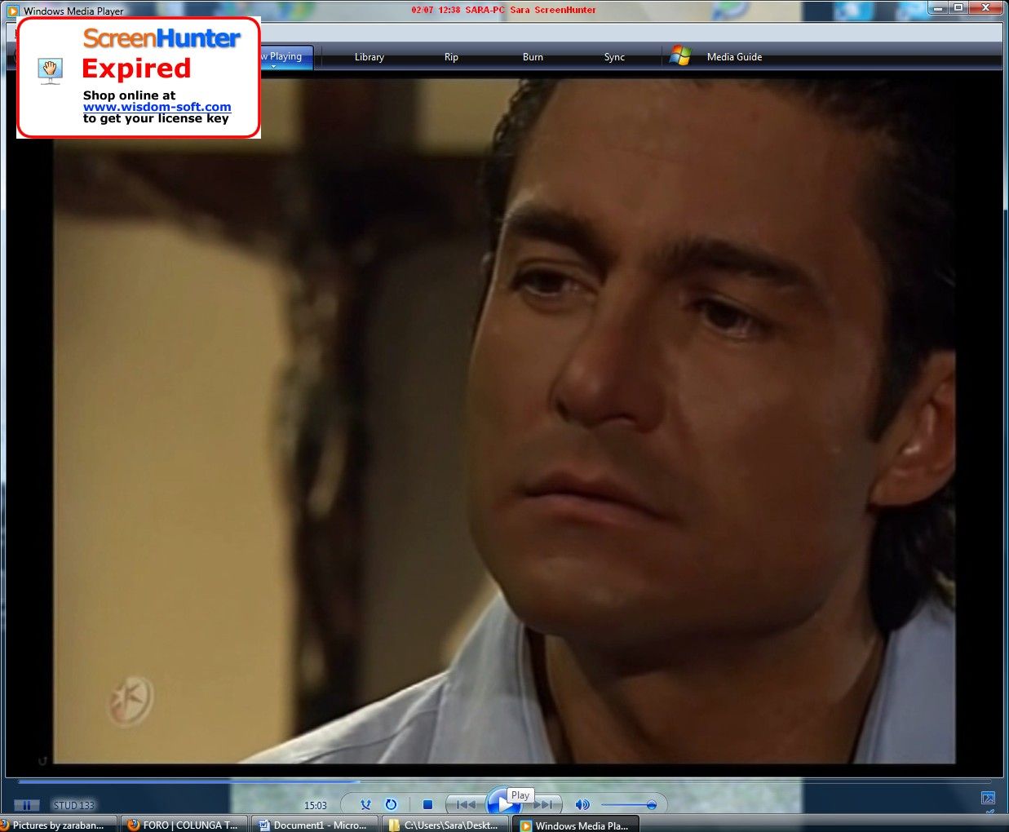This screenshot has width=1009, height=832.
Task: Expand the Now Playing tab arrow
Action: click(274, 66)
